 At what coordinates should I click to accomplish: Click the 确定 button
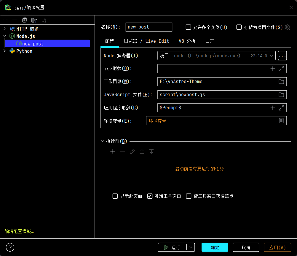click(215, 247)
